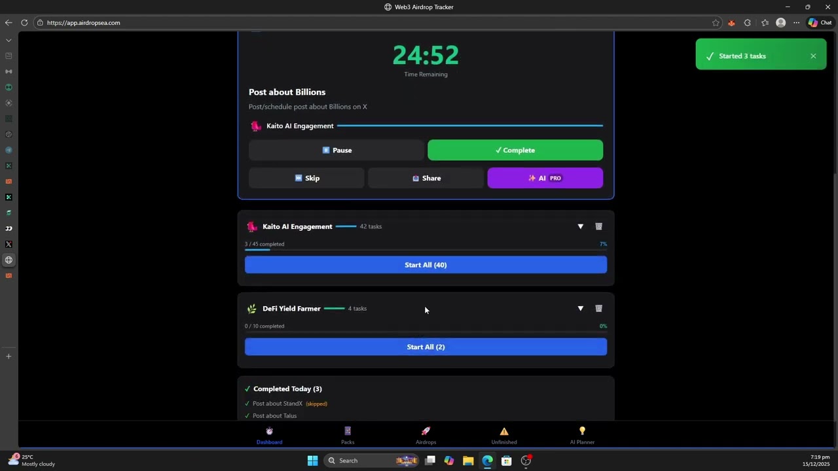Click the browser Back arrow
Screen dimensions: 838x471
pos(9,23)
